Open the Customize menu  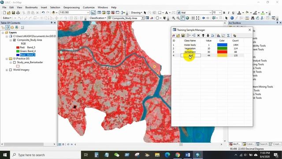[89, 8]
